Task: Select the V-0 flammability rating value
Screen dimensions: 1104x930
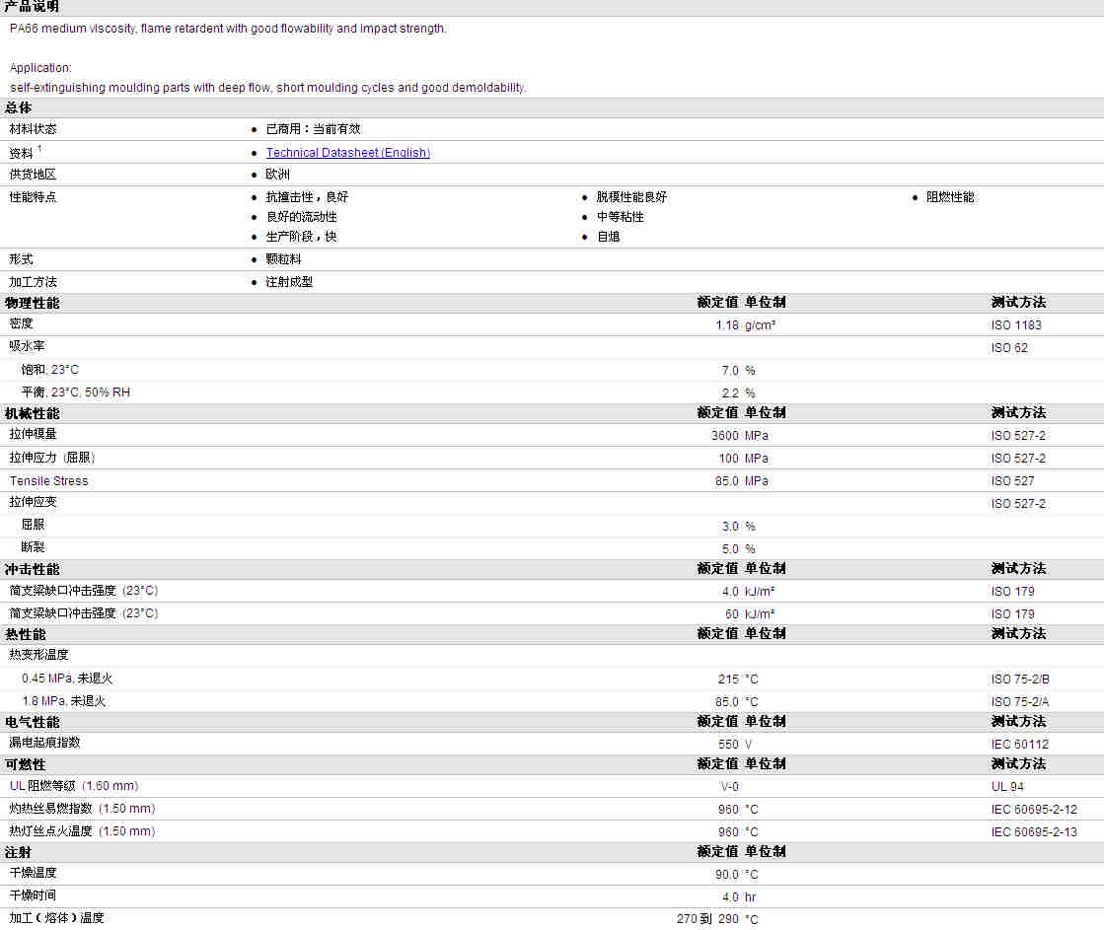Action: (729, 787)
